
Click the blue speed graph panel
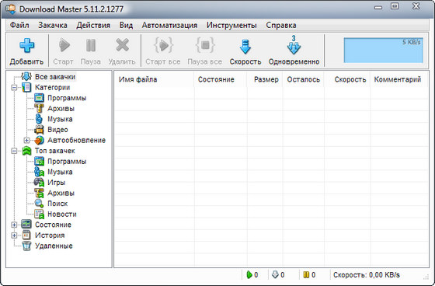coord(384,51)
